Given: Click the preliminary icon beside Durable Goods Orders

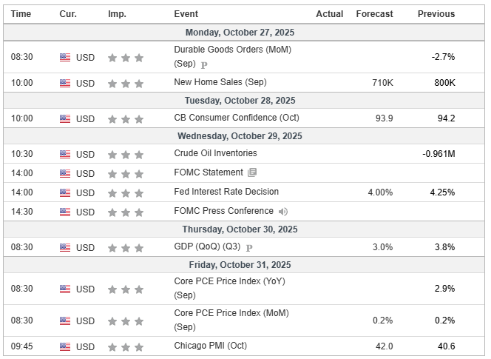Looking at the screenshot, I should coord(204,64).
